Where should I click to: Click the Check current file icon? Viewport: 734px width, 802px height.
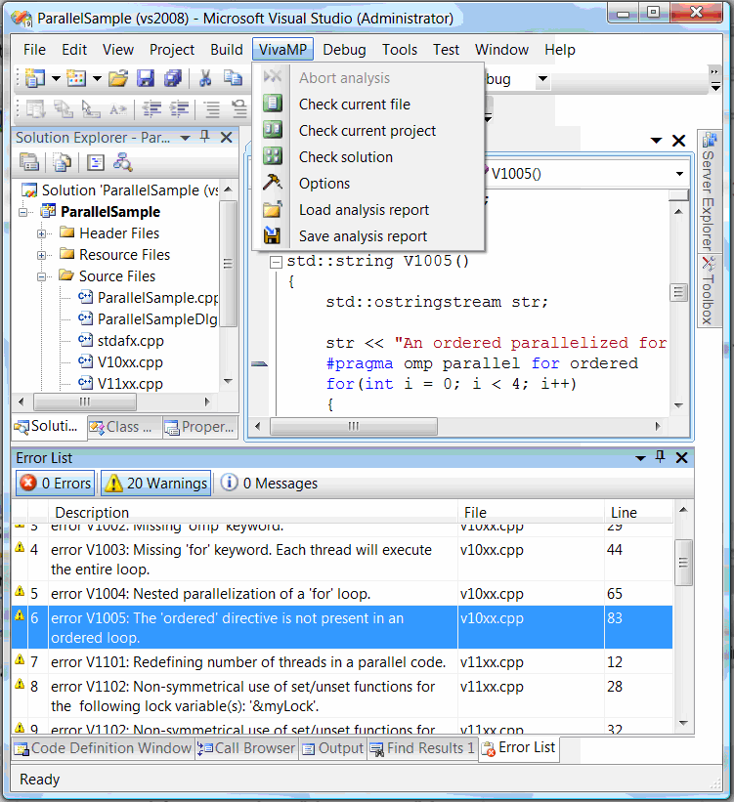(x=273, y=104)
